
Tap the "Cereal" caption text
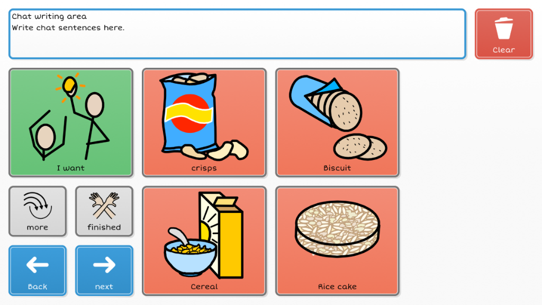point(204,286)
